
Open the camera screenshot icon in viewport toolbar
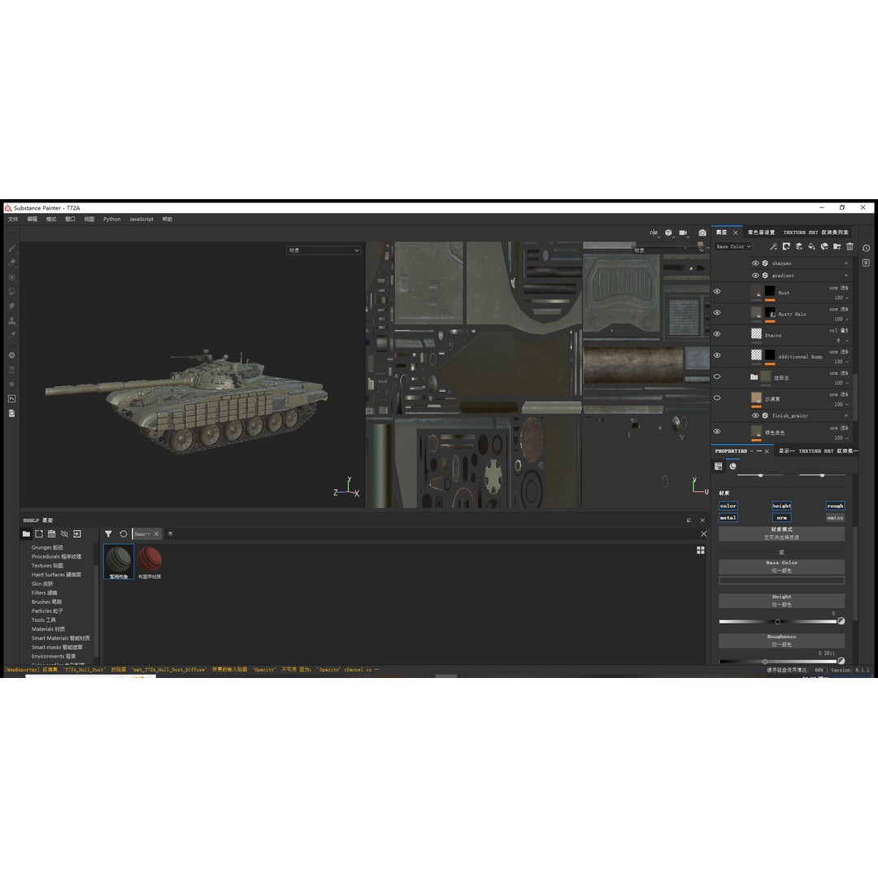coord(702,233)
